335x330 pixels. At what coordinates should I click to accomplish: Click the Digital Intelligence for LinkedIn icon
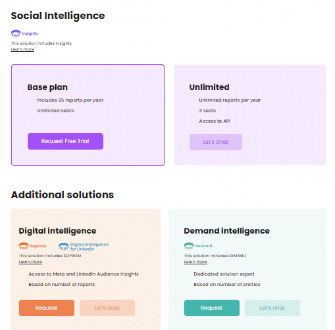coord(63,246)
